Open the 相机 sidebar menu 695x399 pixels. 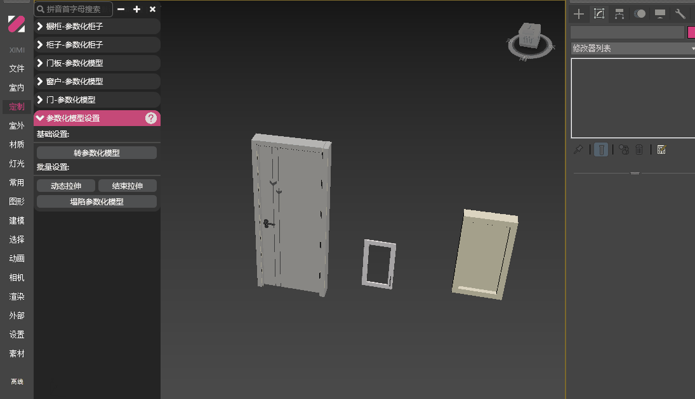(17, 278)
